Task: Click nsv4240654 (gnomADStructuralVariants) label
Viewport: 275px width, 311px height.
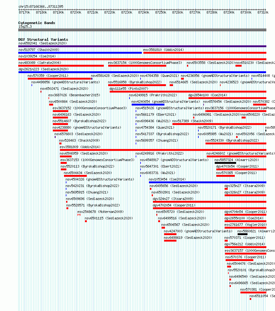Action: tap(166, 102)
